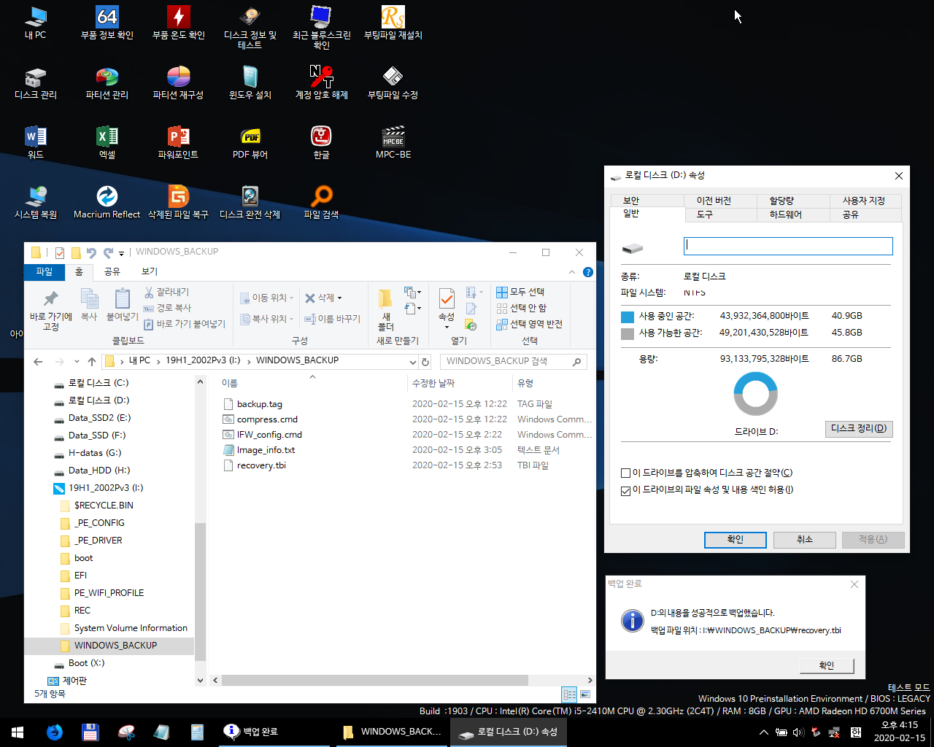Click 확인 in the 백업 완료 dialog
Screen dimensions: 934x747
826,665
